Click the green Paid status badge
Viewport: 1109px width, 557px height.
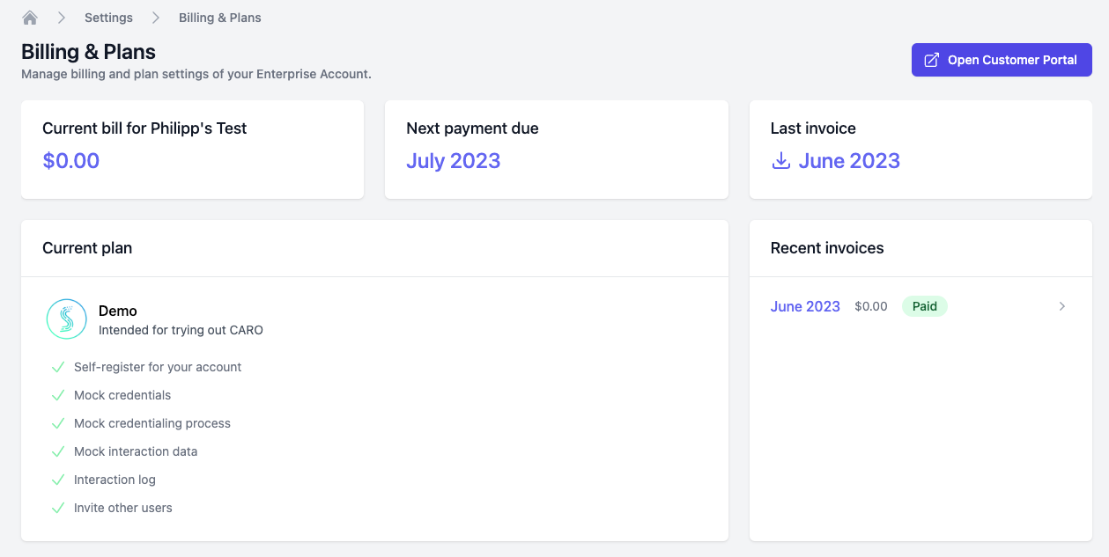[x=924, y=305]
